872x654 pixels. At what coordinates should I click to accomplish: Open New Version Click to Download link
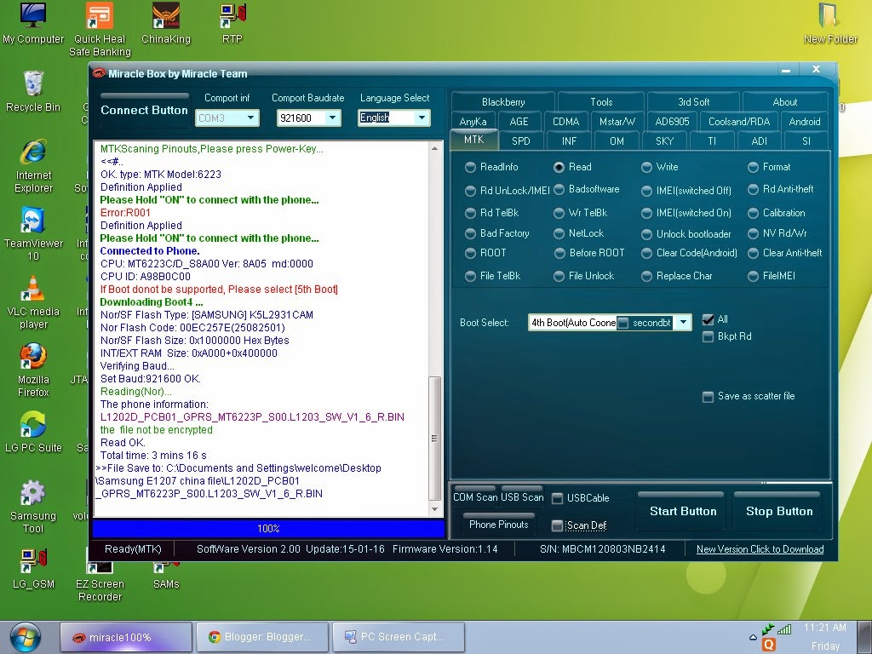click(x=760, y=549)
